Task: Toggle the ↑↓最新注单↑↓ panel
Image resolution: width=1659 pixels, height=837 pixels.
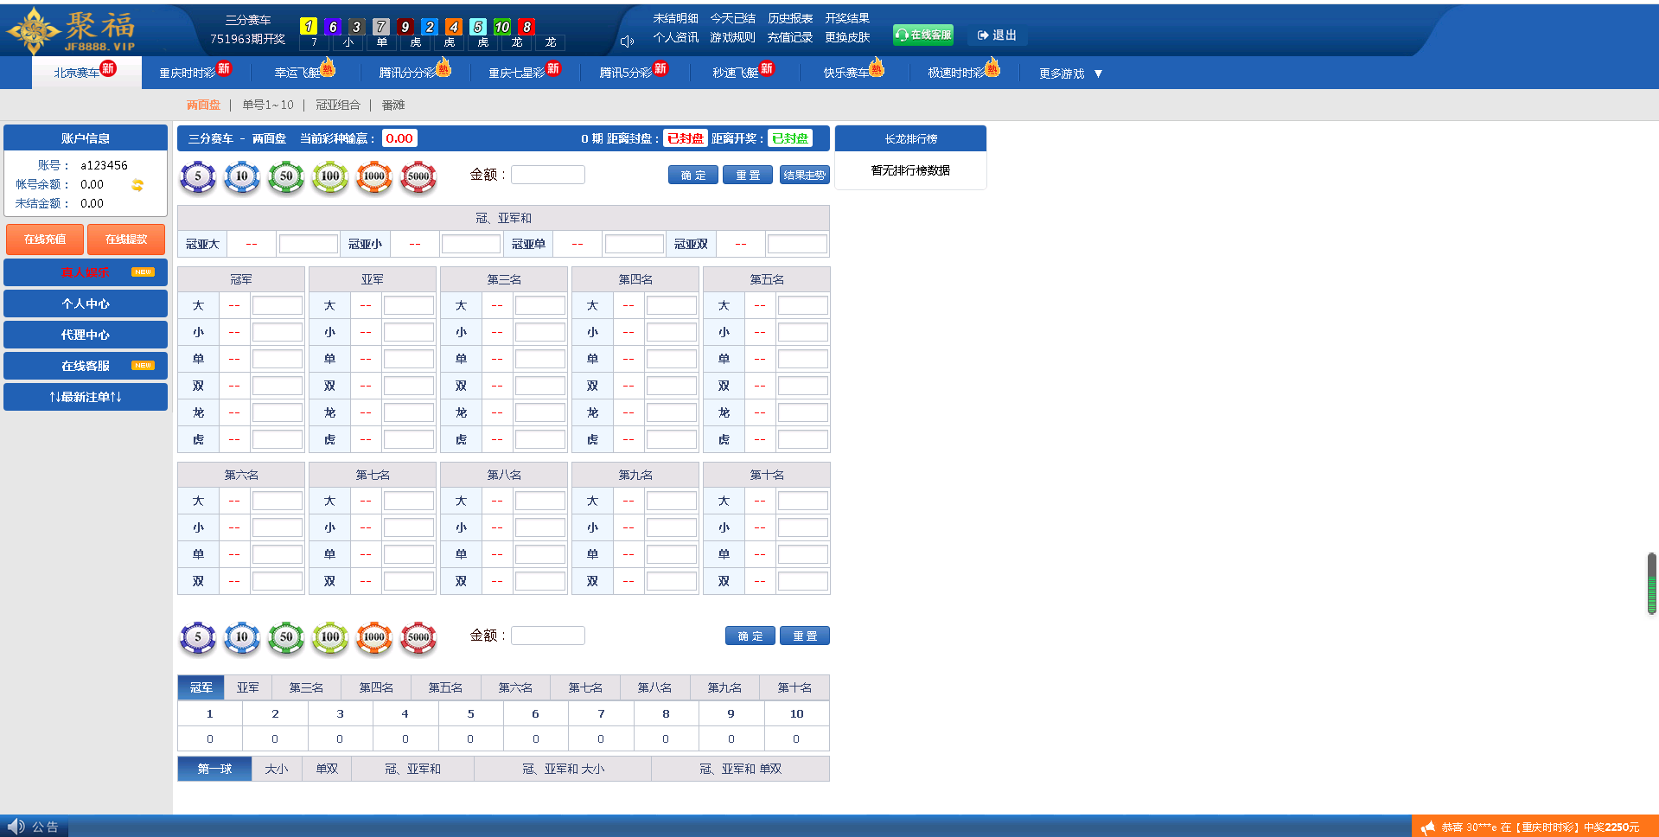Action: pos(86,397)
